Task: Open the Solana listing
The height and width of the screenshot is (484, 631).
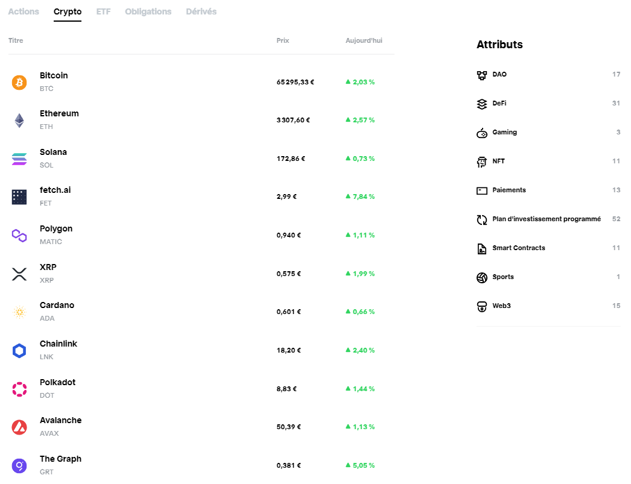Action: pos(201,159)
